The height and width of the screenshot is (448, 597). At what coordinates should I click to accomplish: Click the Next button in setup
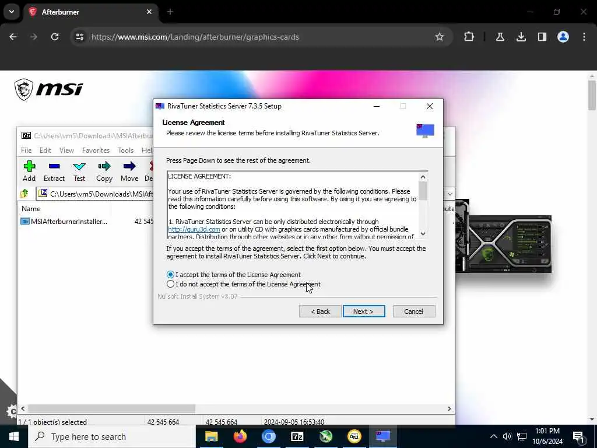point(364,311)
